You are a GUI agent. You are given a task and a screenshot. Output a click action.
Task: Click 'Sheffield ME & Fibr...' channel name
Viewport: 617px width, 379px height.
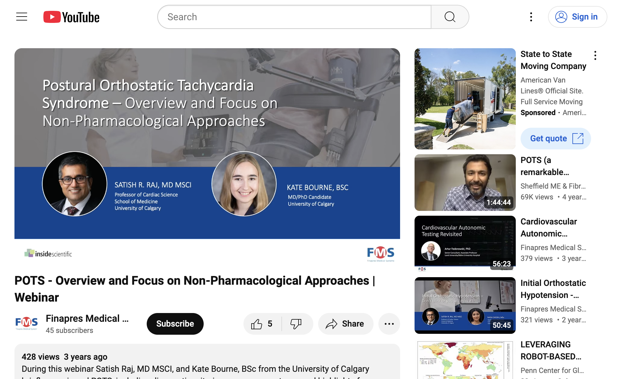[553, 186]
